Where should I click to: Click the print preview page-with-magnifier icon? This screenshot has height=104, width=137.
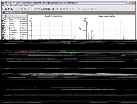point(38,9)
